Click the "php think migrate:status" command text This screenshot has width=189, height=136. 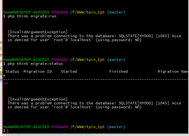point(35,64)
